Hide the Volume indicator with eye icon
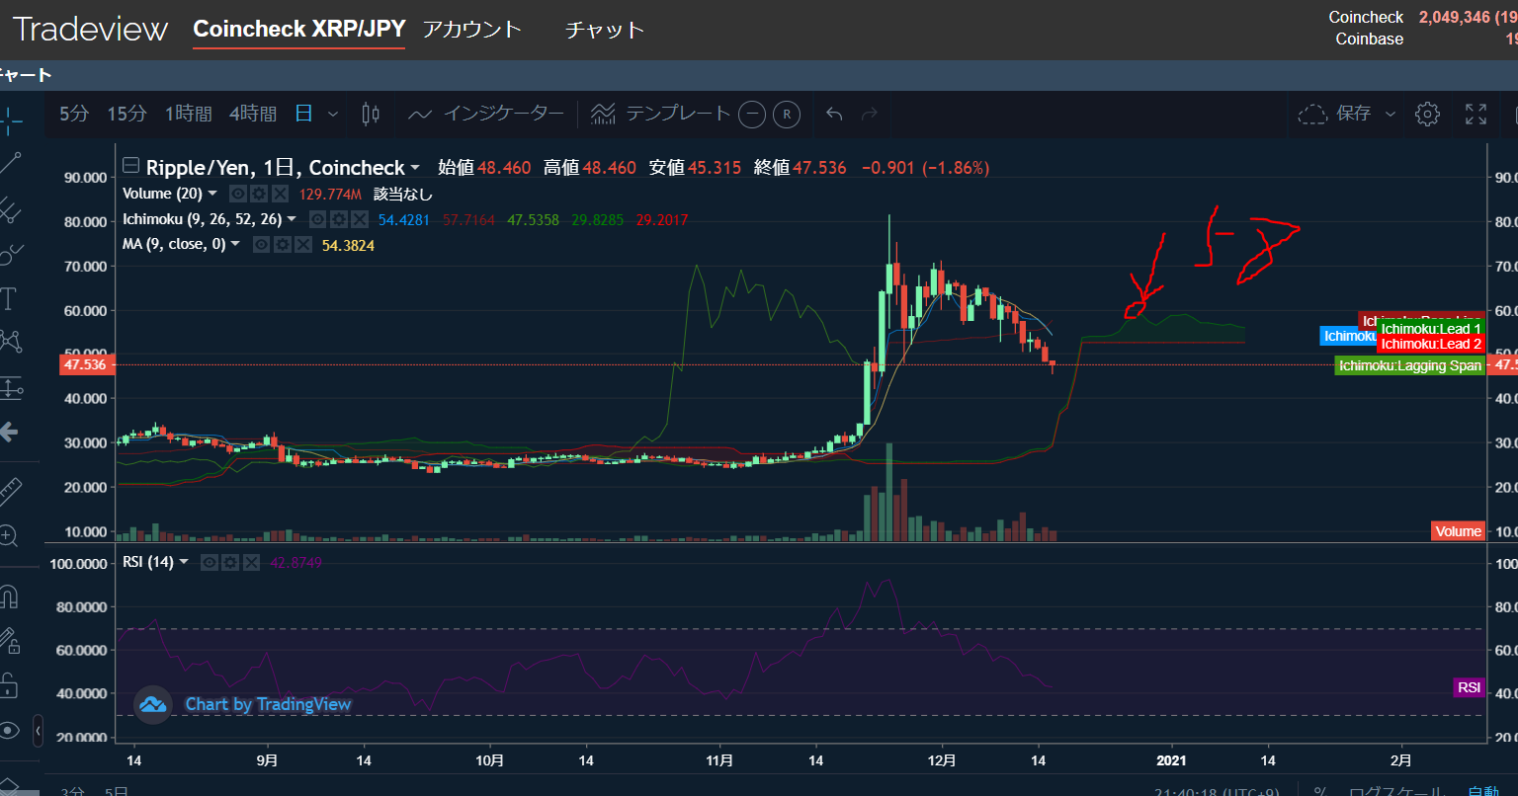The image size is (1518, 796). click(x=238, y=194)
